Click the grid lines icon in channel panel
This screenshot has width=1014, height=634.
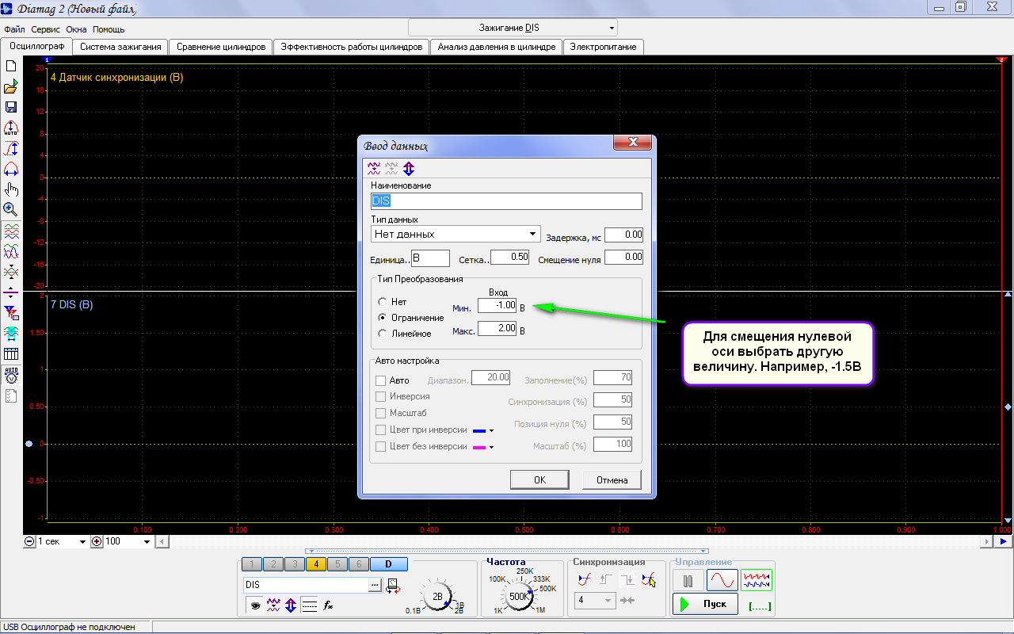point(309,605)
